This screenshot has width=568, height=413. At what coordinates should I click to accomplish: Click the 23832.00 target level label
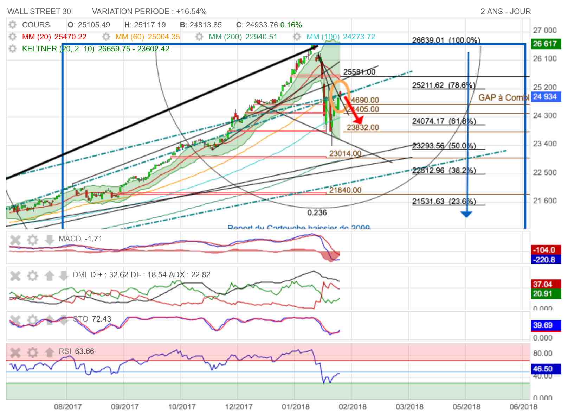[x=363, y=127]
